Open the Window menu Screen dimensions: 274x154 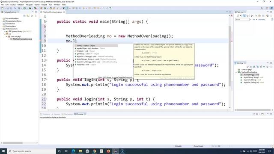pos(57,5)
